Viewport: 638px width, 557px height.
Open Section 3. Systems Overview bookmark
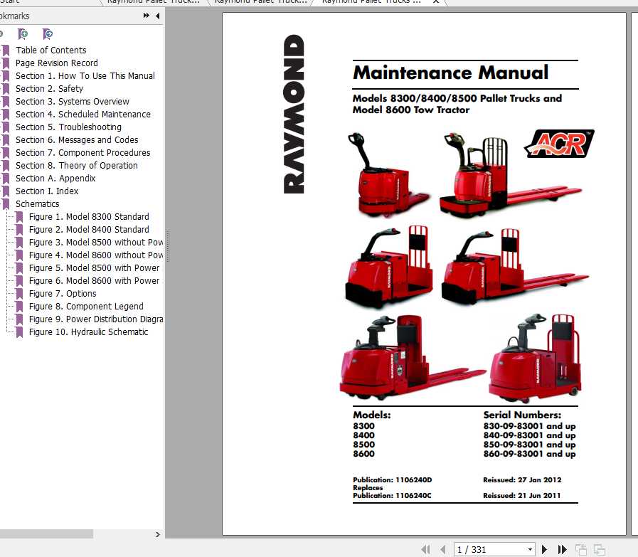pyautogui.click(x=73, y=101)
